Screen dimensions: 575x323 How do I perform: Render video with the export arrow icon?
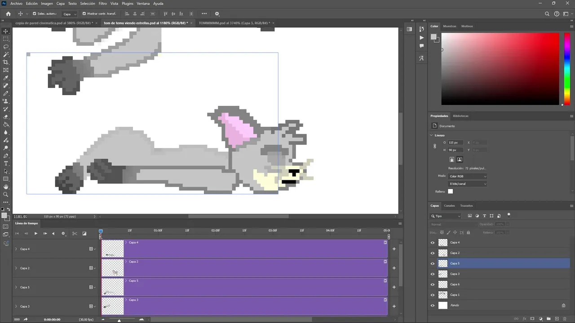click(x=26, y=319)
